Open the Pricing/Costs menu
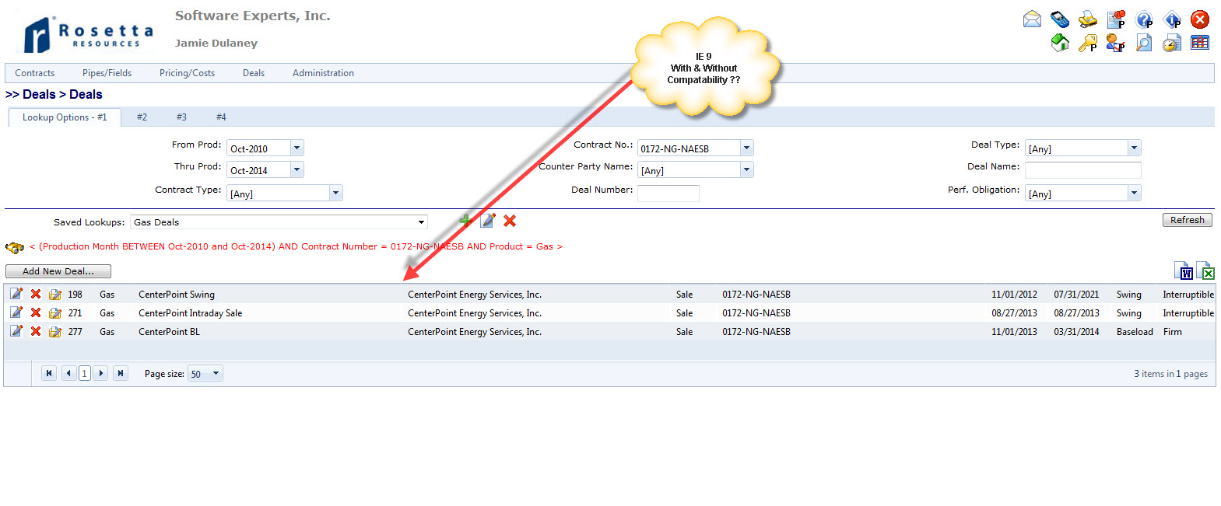The image size is (1221, 506). (x=187, y=73)
